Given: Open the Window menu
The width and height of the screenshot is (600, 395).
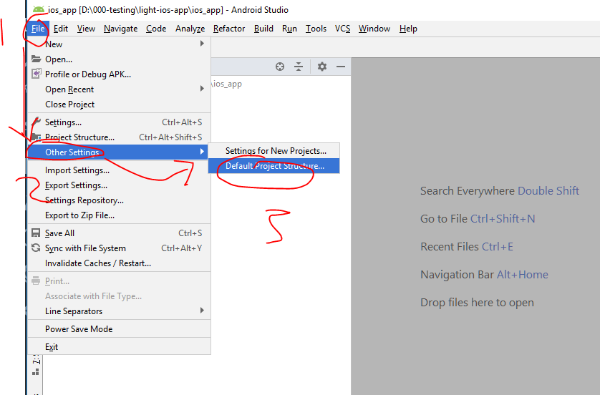Looking at the screenshot, I should pyautogui.click(x=374, y=29).
